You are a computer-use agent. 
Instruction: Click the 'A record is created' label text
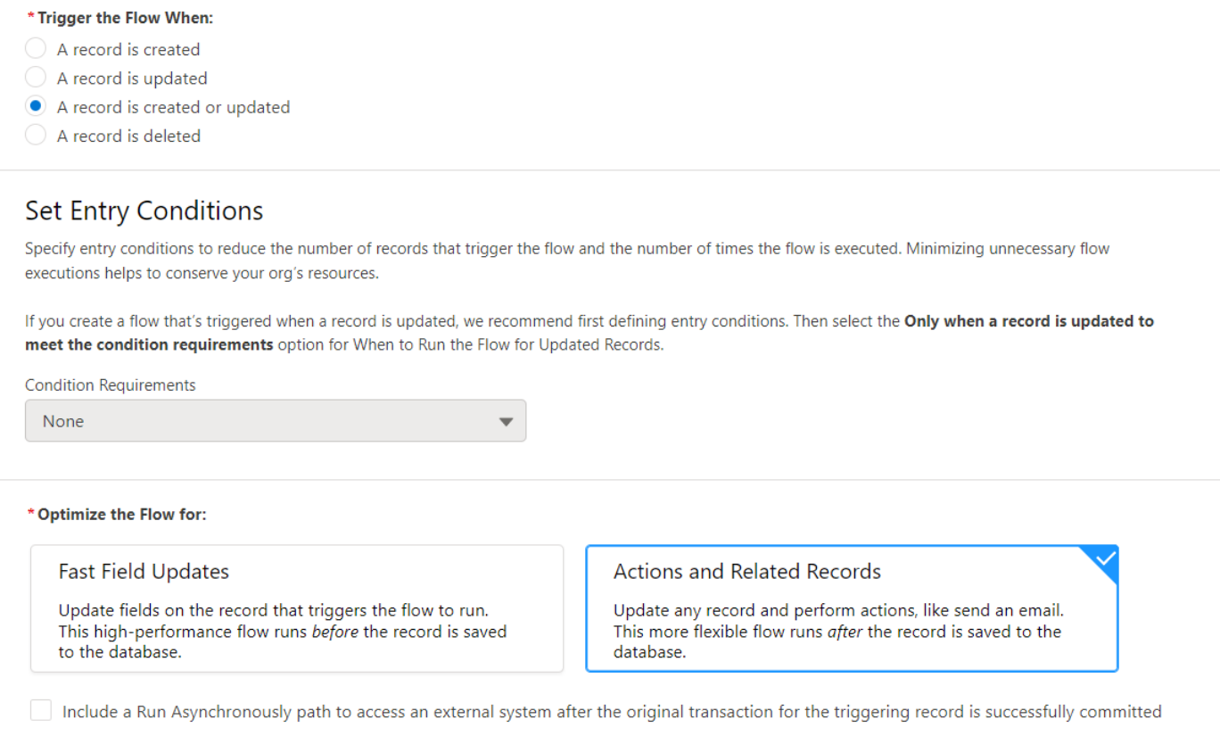pyautogui.click(x=128, y=50)
